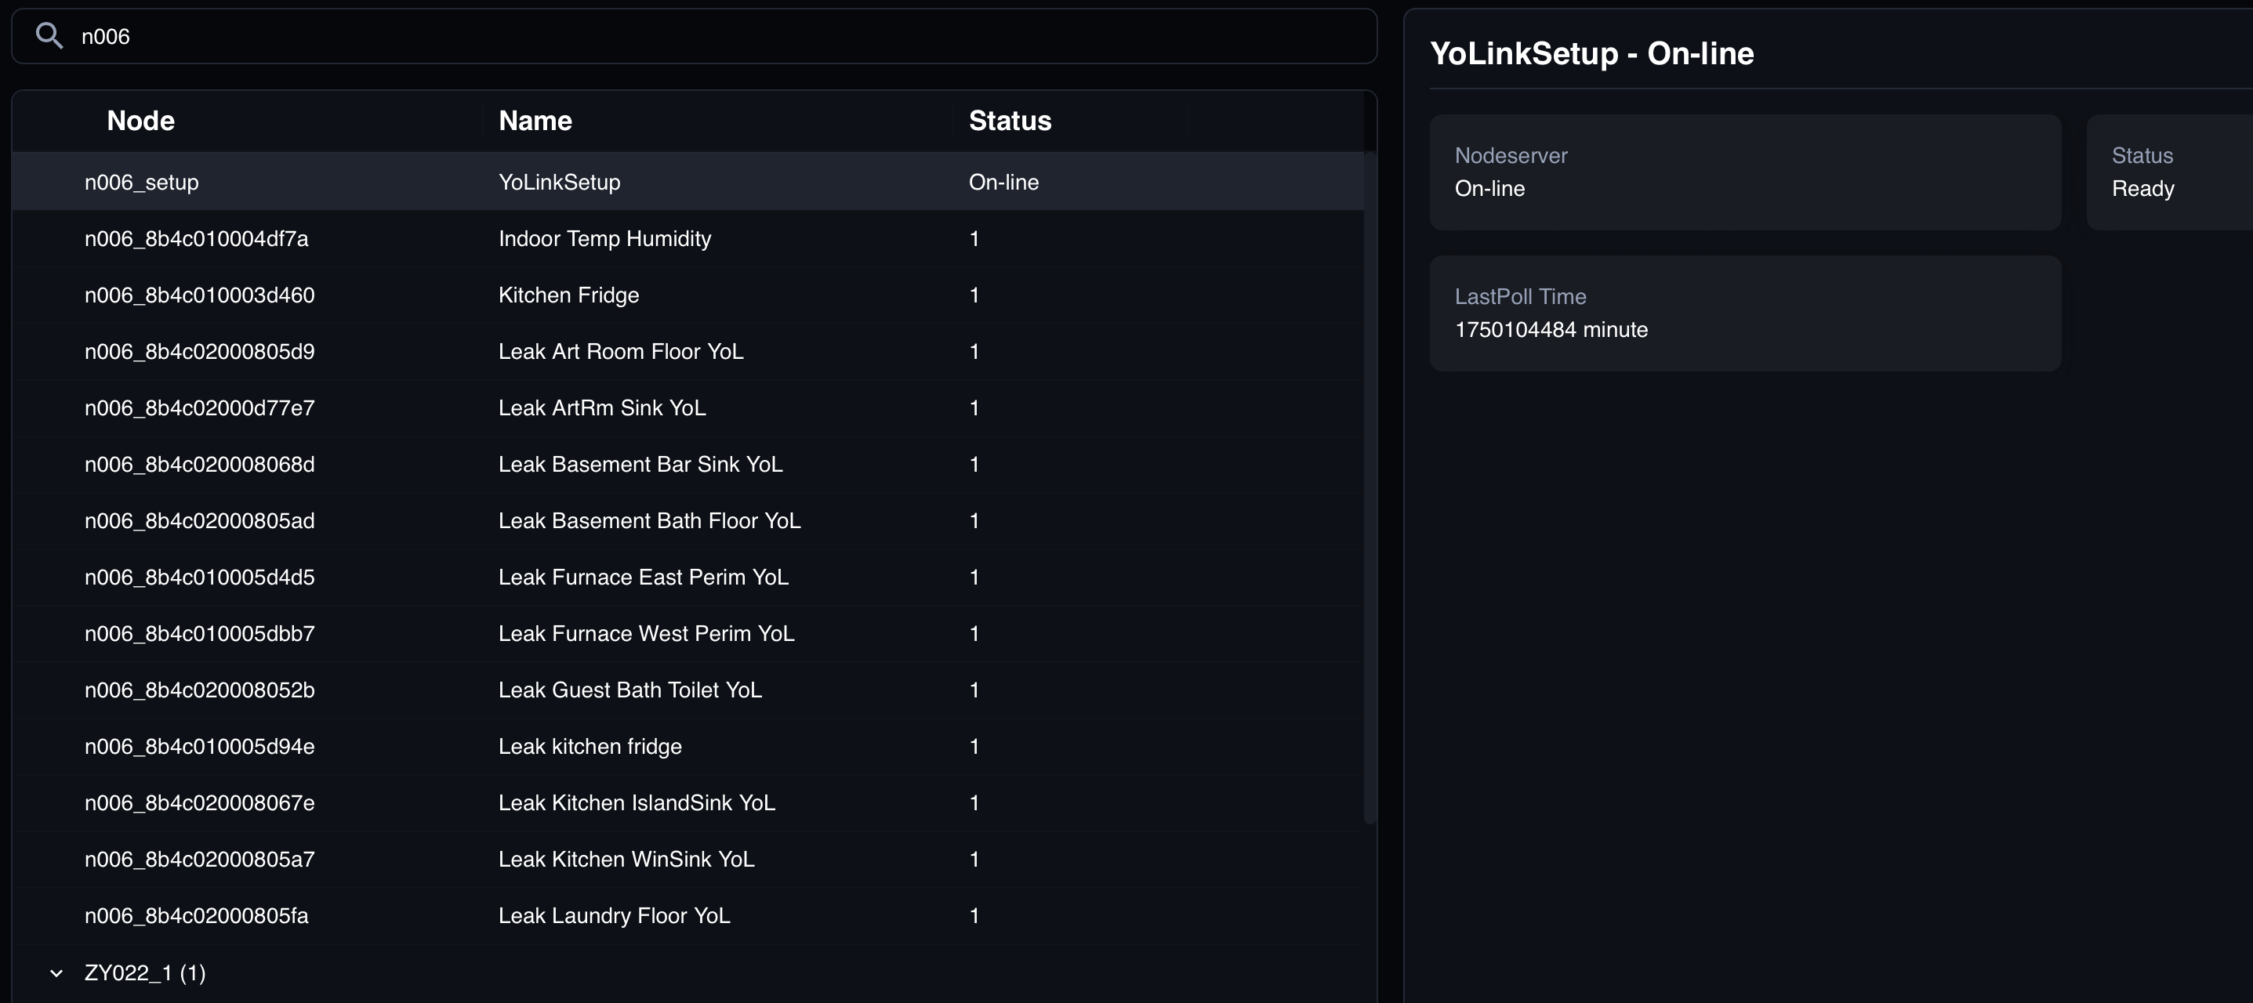The image size is (2253, 1003).
Task: Select Leak Art Room Floor YoL row
Action: [621, 352]
